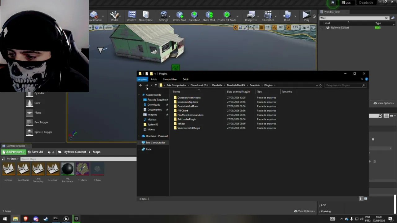Open Cinematics in the Unreal toolbar
This screenshot has height=223, width=397.
tap(268, 16)
